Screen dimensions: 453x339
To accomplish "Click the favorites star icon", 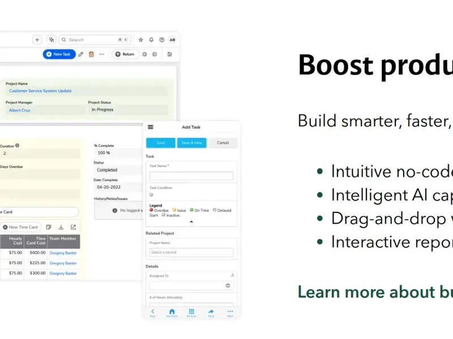I will point(140,40).
